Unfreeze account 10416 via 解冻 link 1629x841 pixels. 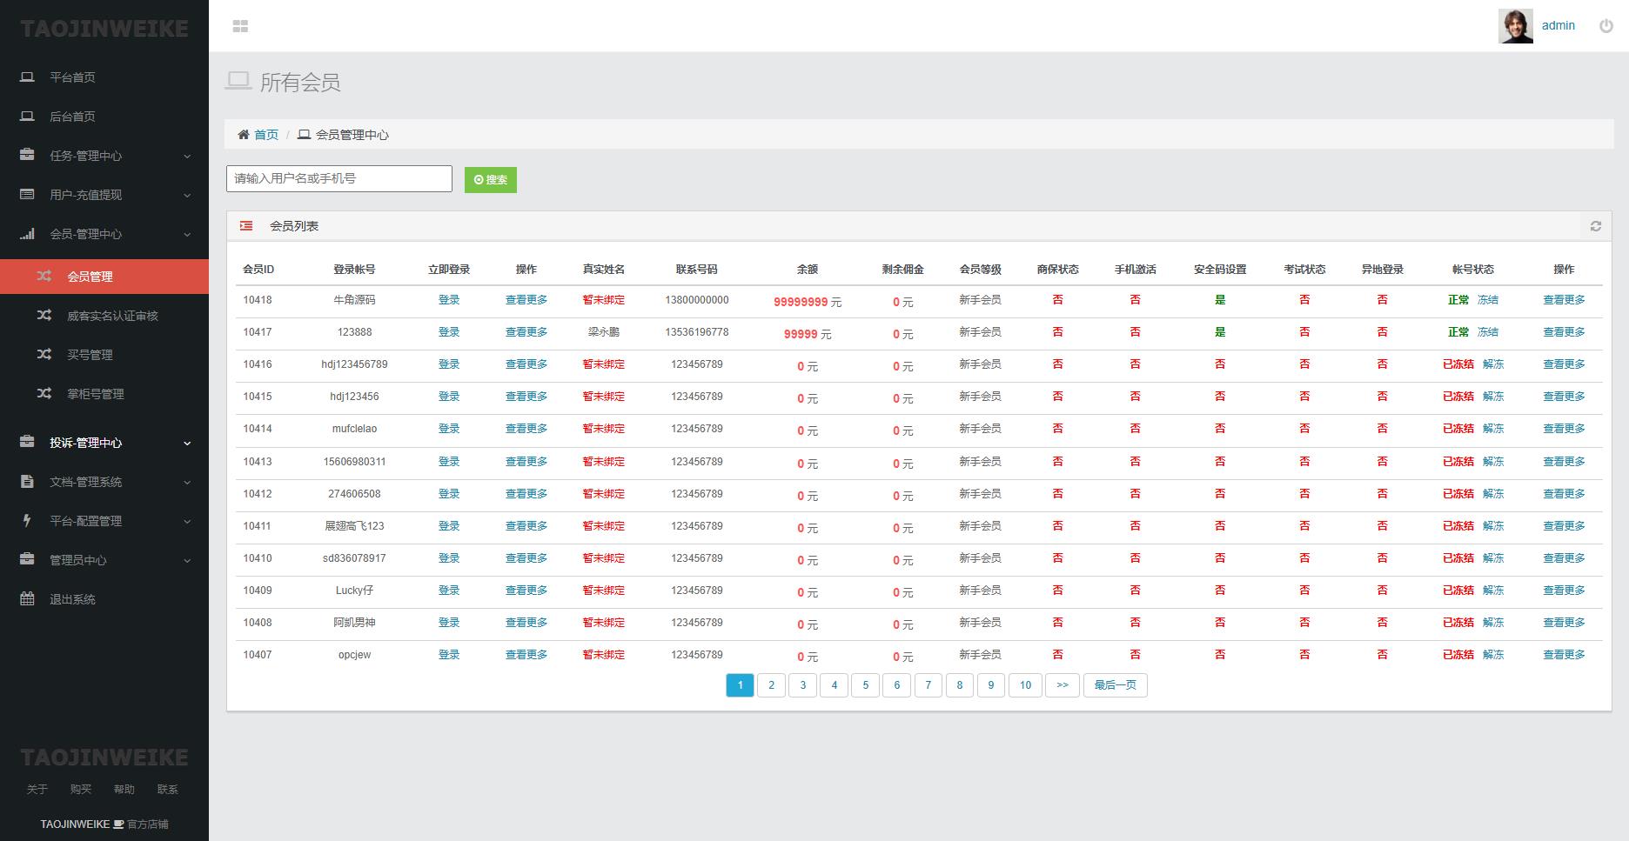[x=1493, y=364]
